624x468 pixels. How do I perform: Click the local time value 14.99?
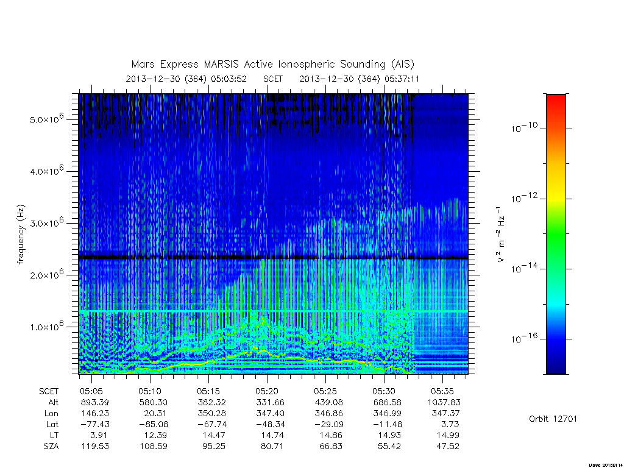pyautogui.click(x=448, y=435)
